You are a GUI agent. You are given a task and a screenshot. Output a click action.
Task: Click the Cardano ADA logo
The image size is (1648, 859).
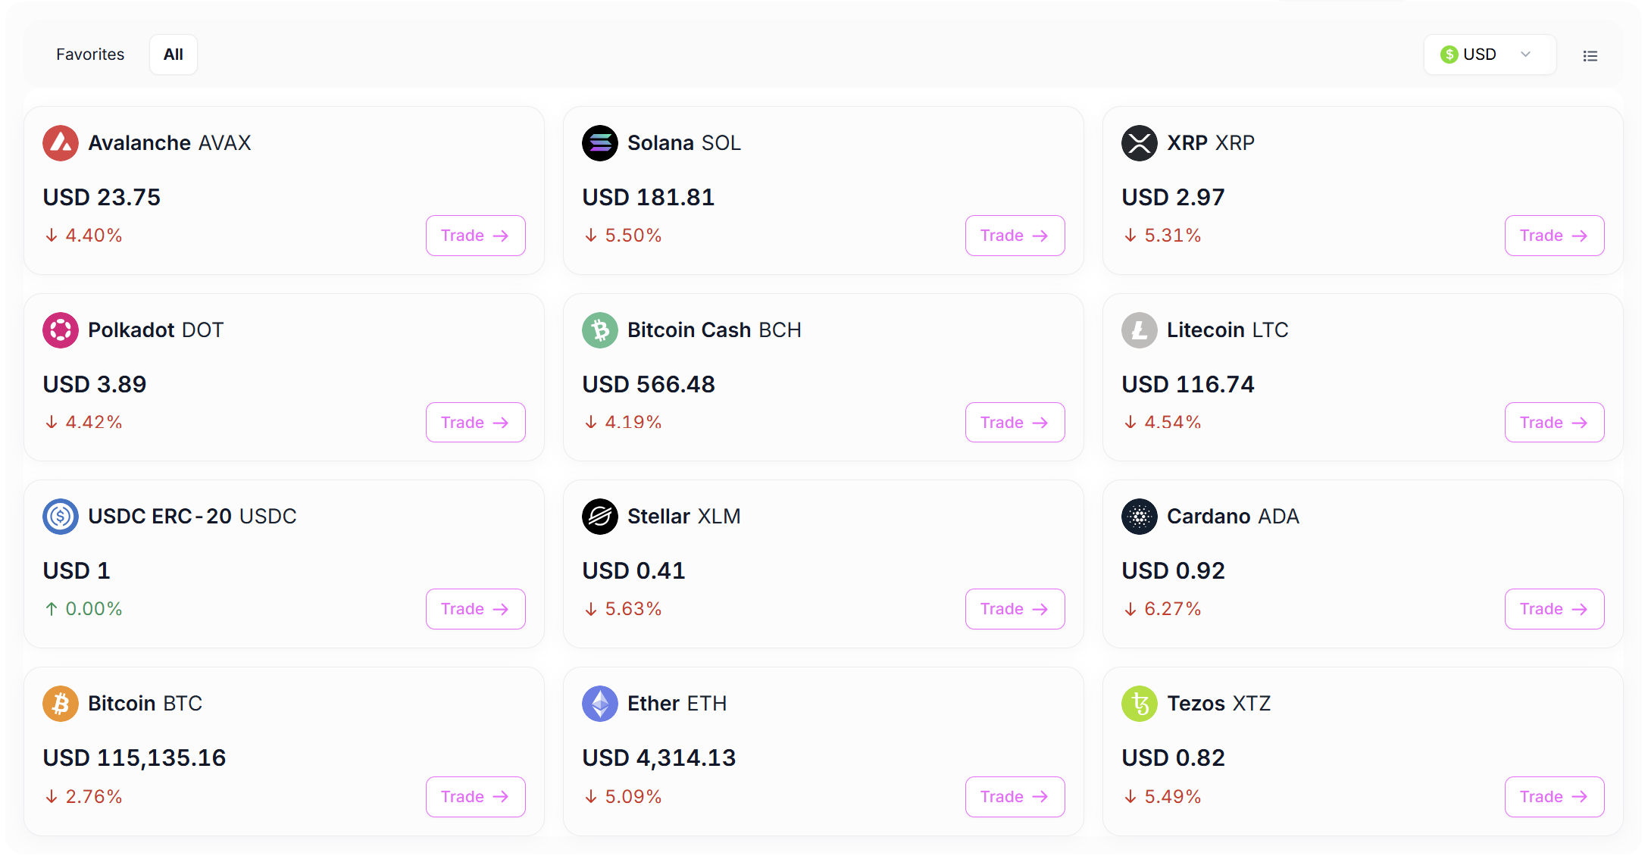[1140, 517]
